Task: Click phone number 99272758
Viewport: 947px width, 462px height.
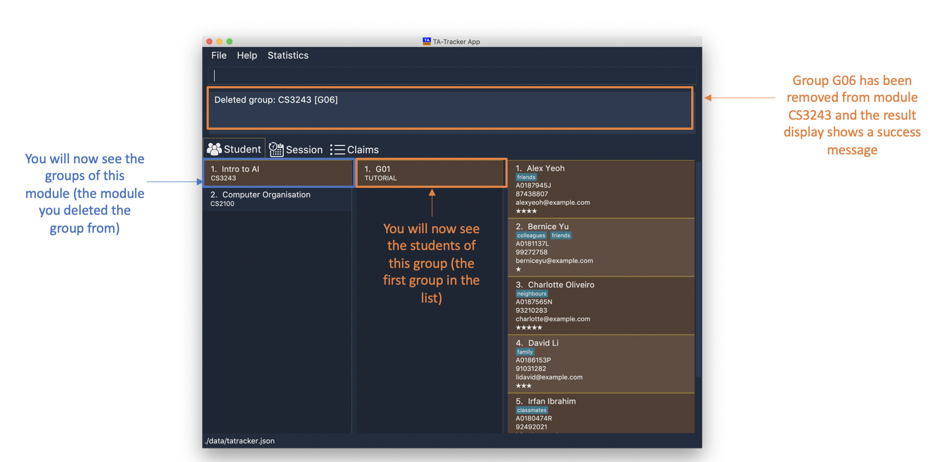Action: tap(532, 252)
